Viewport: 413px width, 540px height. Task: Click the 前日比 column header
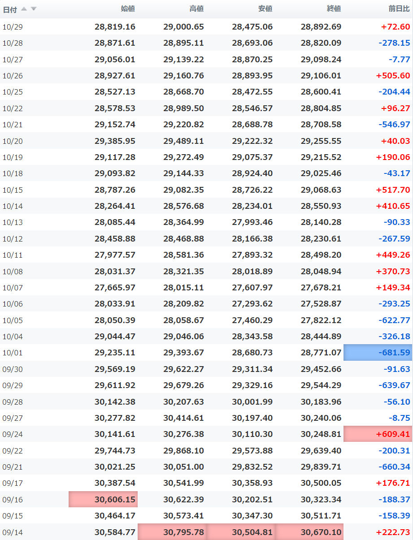pos(399,9)
